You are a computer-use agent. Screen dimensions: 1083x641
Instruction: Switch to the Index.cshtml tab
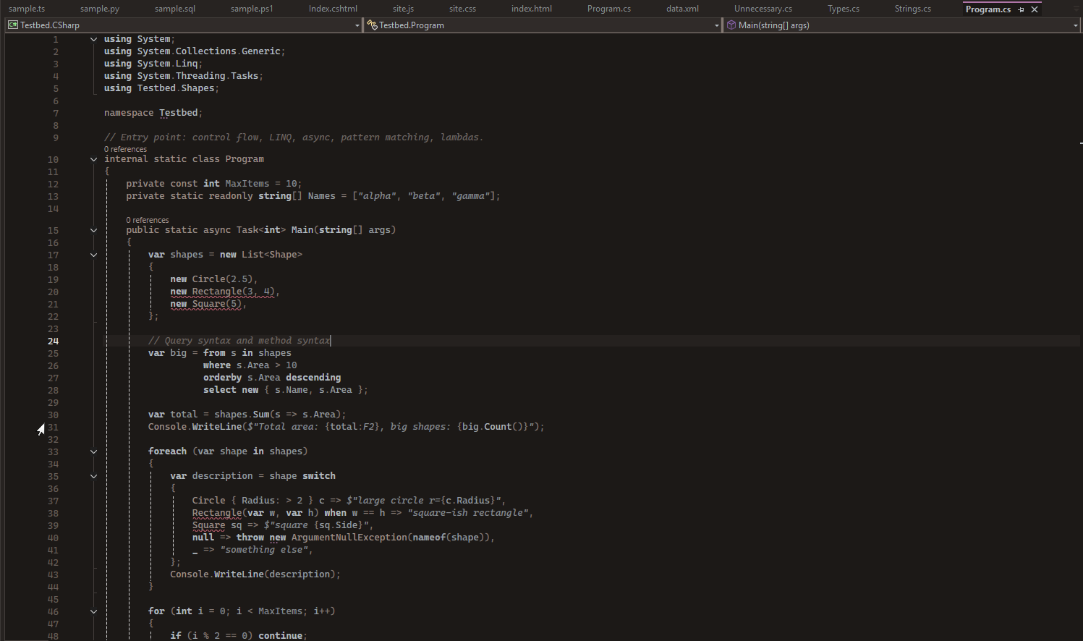point(333,9)
